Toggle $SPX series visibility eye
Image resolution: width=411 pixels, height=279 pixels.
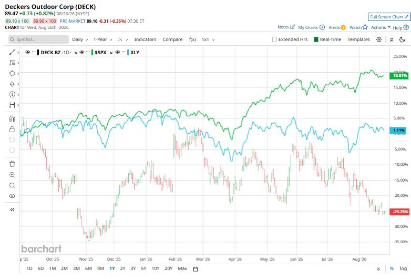pyautogui.click(x=81, y=52)
